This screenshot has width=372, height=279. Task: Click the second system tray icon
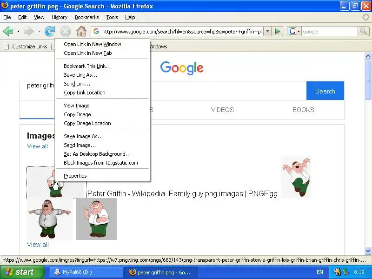346,272
